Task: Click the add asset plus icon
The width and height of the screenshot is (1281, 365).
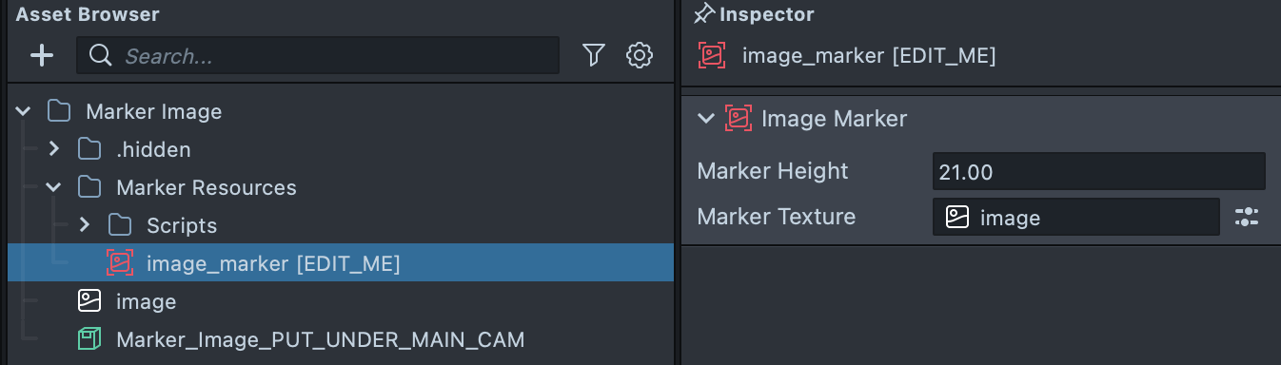Action: tap(42, 56)
